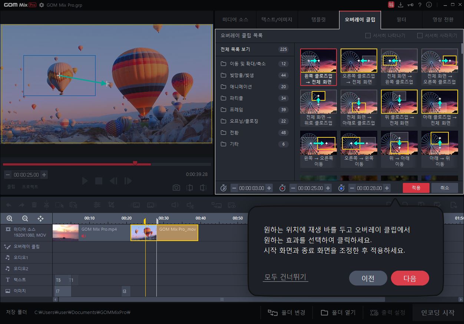Open the 기타 category
This screenshot has height=324, width=464.
point(254,144)
